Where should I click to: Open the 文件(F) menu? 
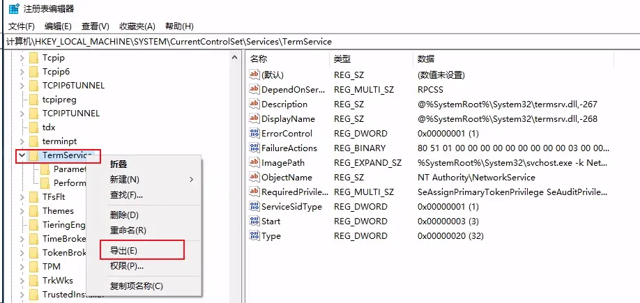click(21, 26)
